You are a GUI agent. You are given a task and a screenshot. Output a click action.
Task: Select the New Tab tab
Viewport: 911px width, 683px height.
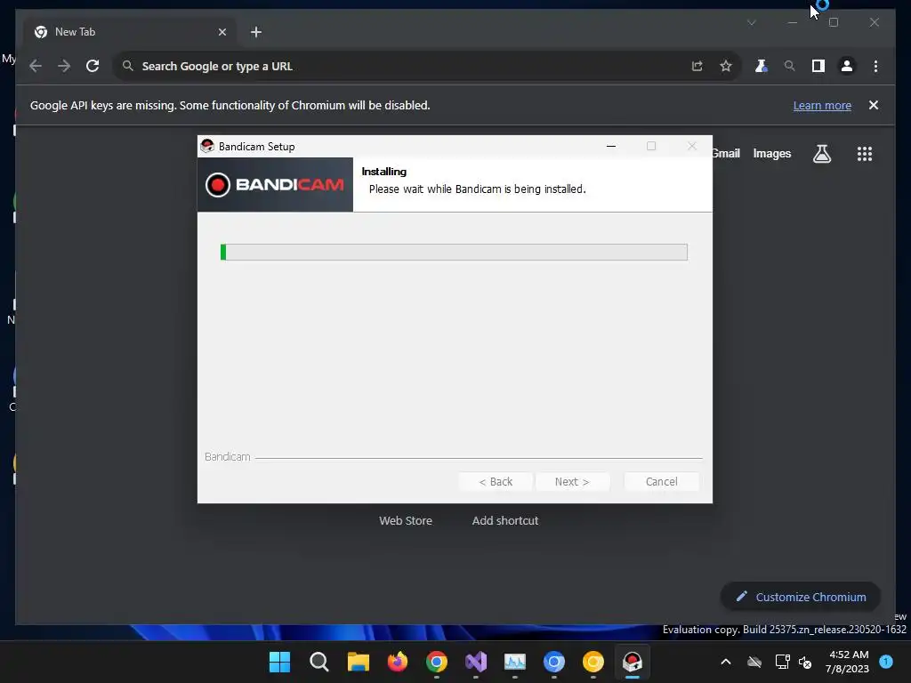[130, 32]
